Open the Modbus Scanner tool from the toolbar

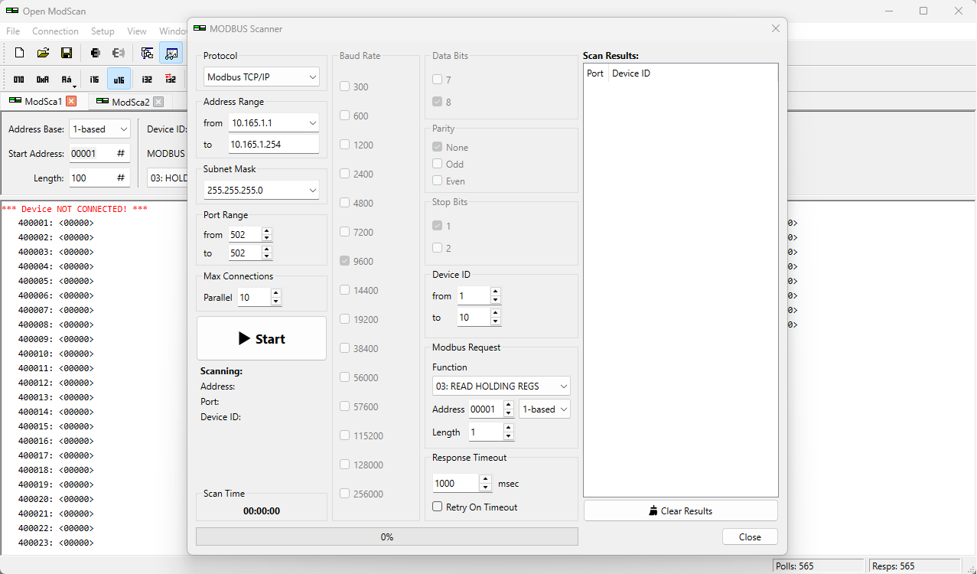[171, 53]
